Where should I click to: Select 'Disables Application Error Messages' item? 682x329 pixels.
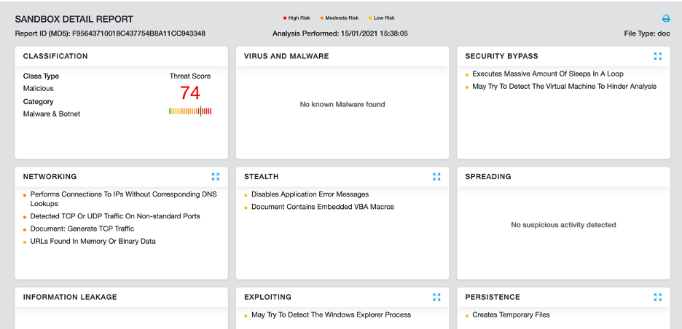pos(310,194)
